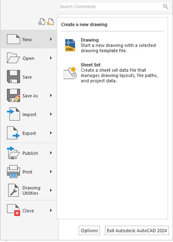The image size is (173, 242).
Task: Select the Drawing Utilities menu label
Action: click(x=31, y=191)
